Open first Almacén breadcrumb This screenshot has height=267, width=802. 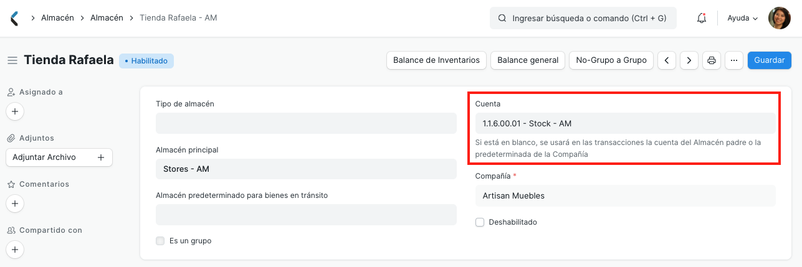(58, 18)
